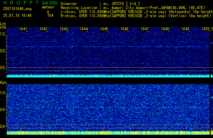213x138 pixels.
Task: Click the HROFFT title text
Action: (21, 3)
